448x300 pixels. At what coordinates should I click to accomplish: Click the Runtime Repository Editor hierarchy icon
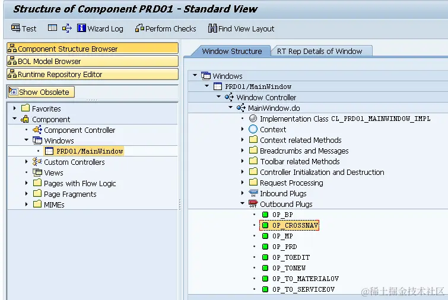pyautogui.click(x=12, y=74)
